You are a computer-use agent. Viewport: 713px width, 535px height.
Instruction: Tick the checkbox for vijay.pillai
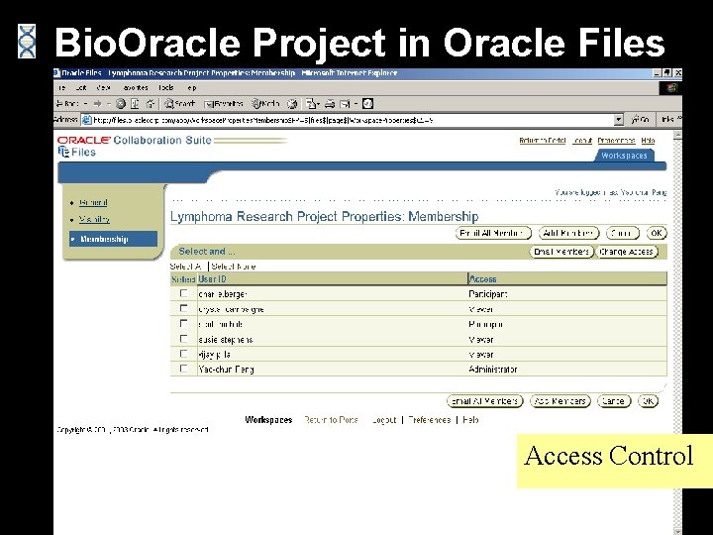pos(184,354)
